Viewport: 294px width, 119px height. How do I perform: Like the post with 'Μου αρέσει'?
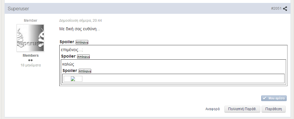click(274, 98)
